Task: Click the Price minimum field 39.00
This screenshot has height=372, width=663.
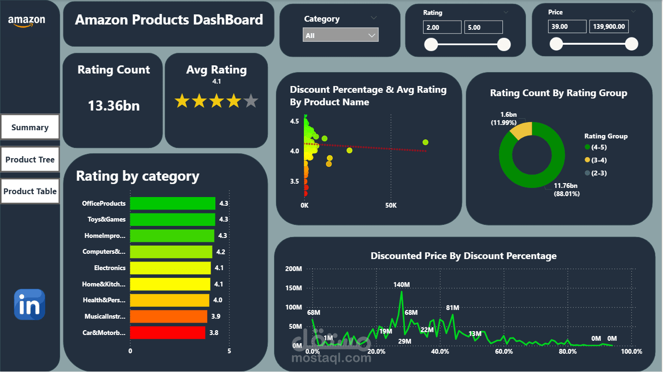Action: coord(567,27)
